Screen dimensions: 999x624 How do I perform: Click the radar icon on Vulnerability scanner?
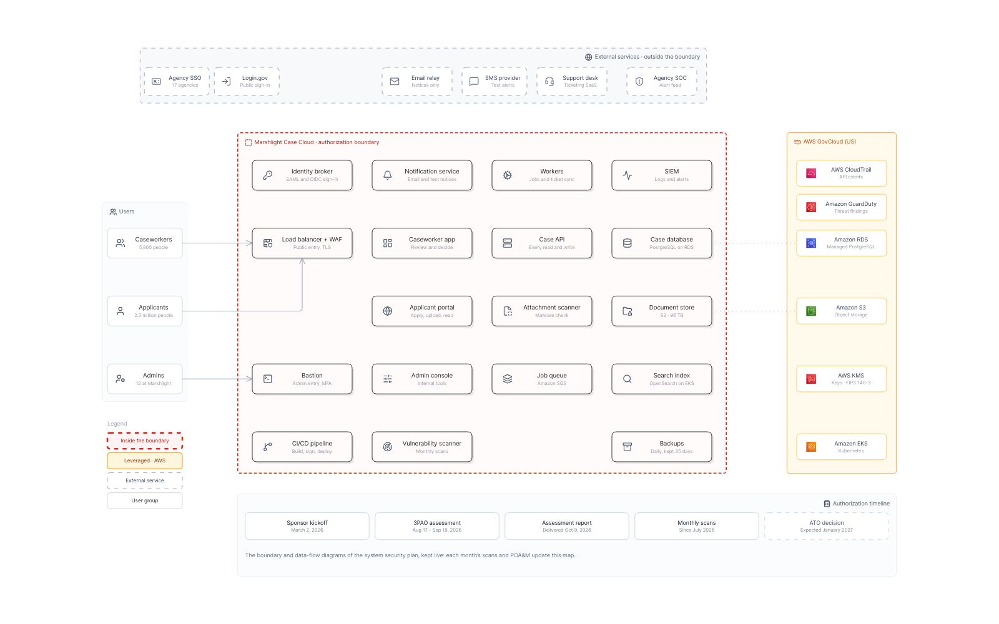(x=388, y=447)
